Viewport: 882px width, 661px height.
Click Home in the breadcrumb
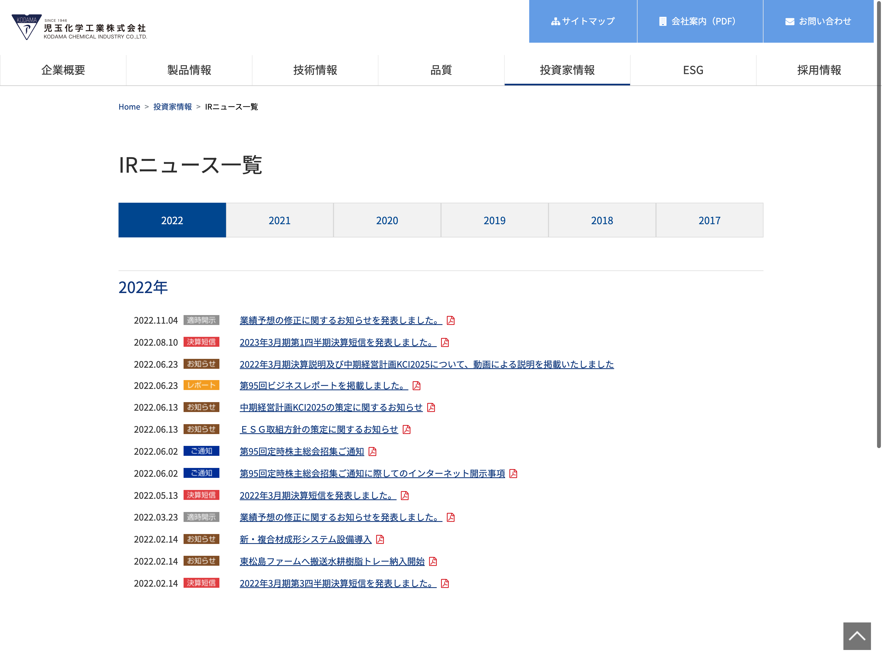pos(129,107)
